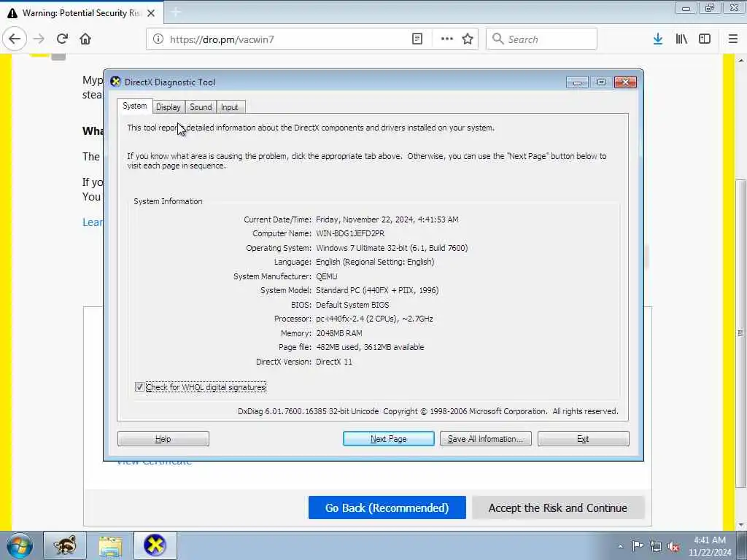Click the Memory value 2048MB RAM

(338, 332)
